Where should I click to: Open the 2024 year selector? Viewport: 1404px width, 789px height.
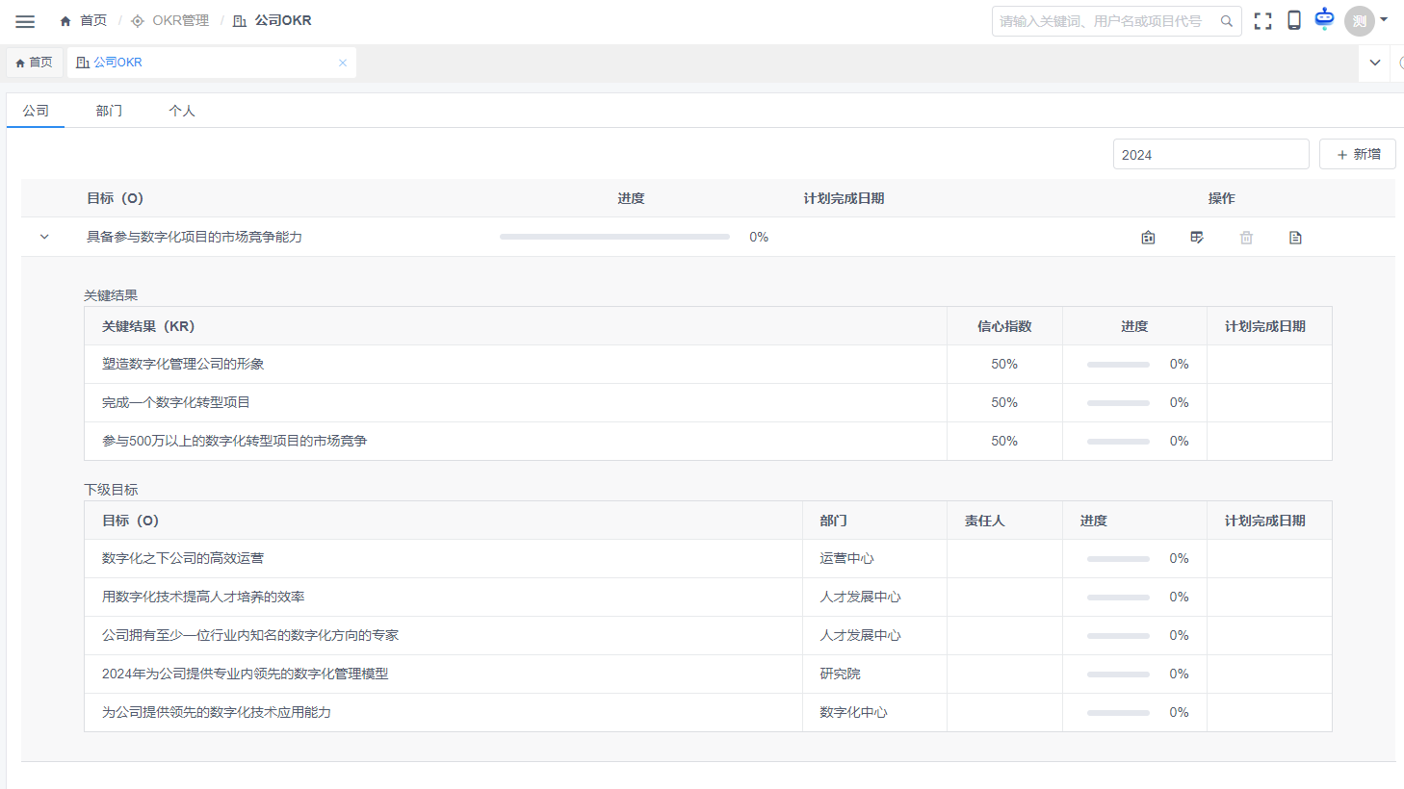(x=1210, y=155)
